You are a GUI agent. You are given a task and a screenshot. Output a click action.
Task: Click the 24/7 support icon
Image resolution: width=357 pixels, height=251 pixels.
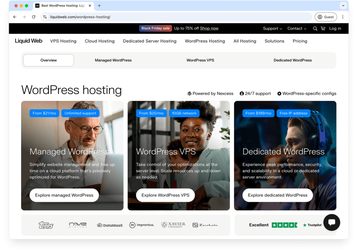[242, 94]
